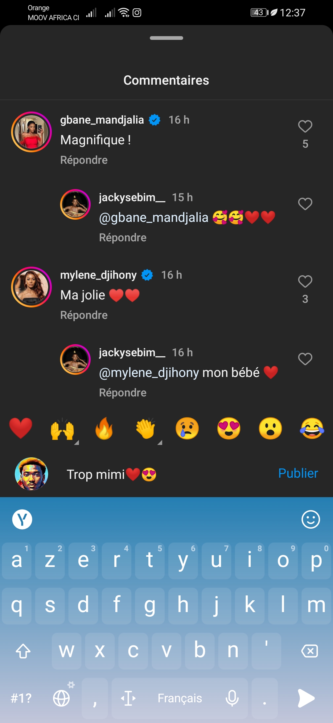
Task: Expand raised hands emoji skin tone options
Action: [x=77, y=442]
